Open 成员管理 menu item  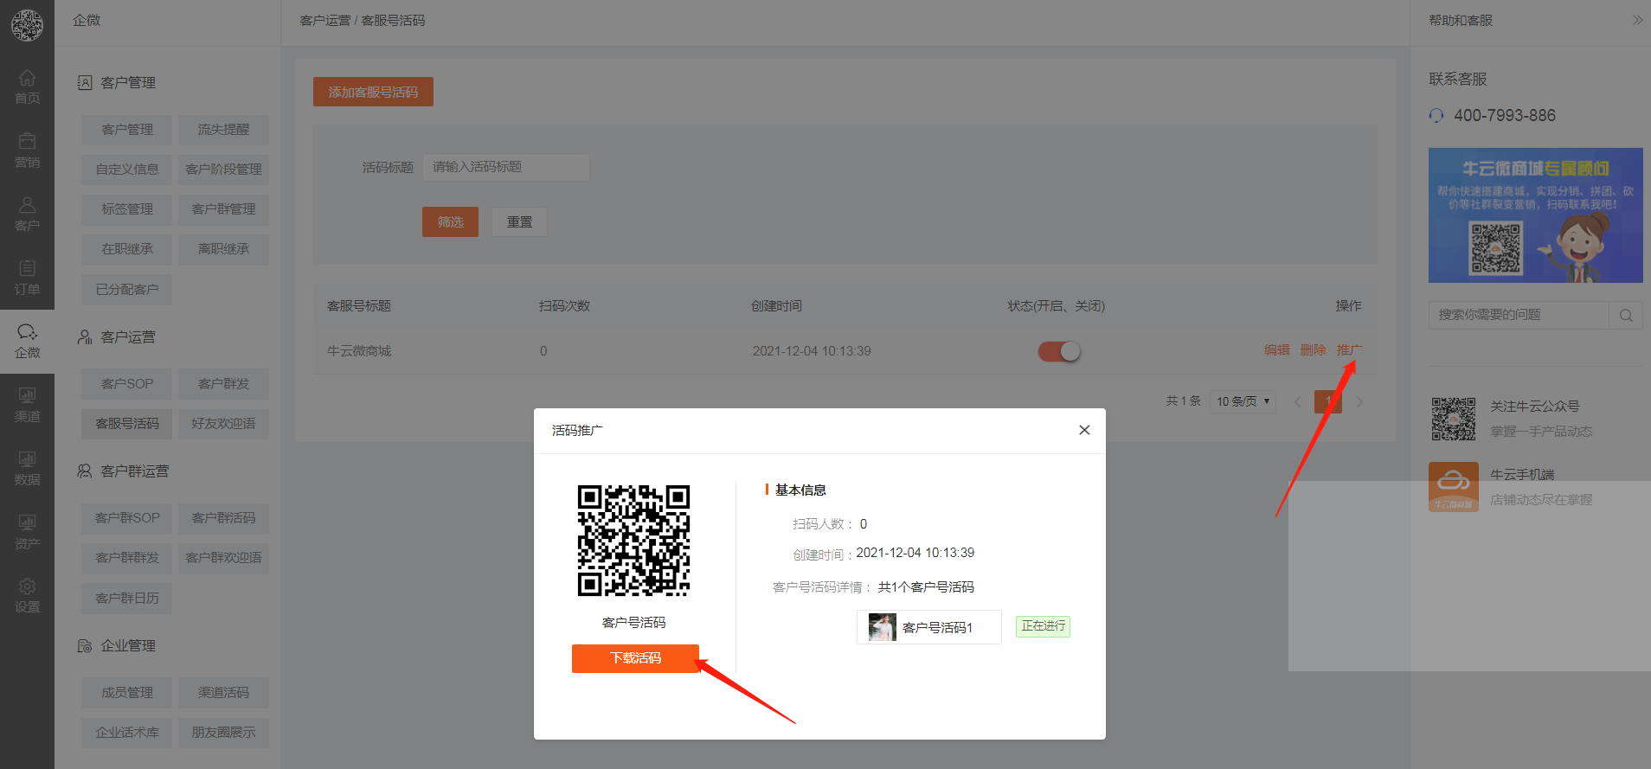point(127,693)
